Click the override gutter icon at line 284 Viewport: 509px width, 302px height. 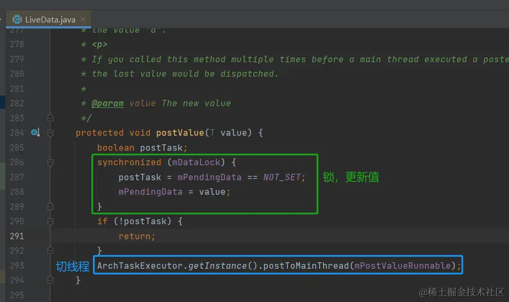tap(35, 132)
